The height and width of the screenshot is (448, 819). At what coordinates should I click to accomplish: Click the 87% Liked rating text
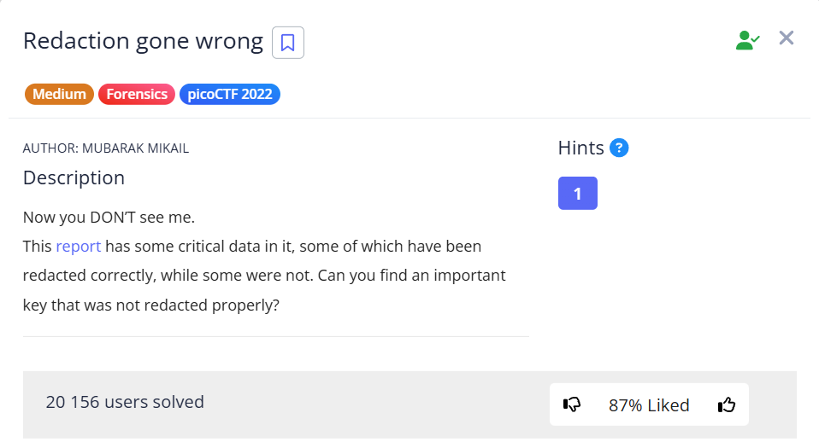649,405
